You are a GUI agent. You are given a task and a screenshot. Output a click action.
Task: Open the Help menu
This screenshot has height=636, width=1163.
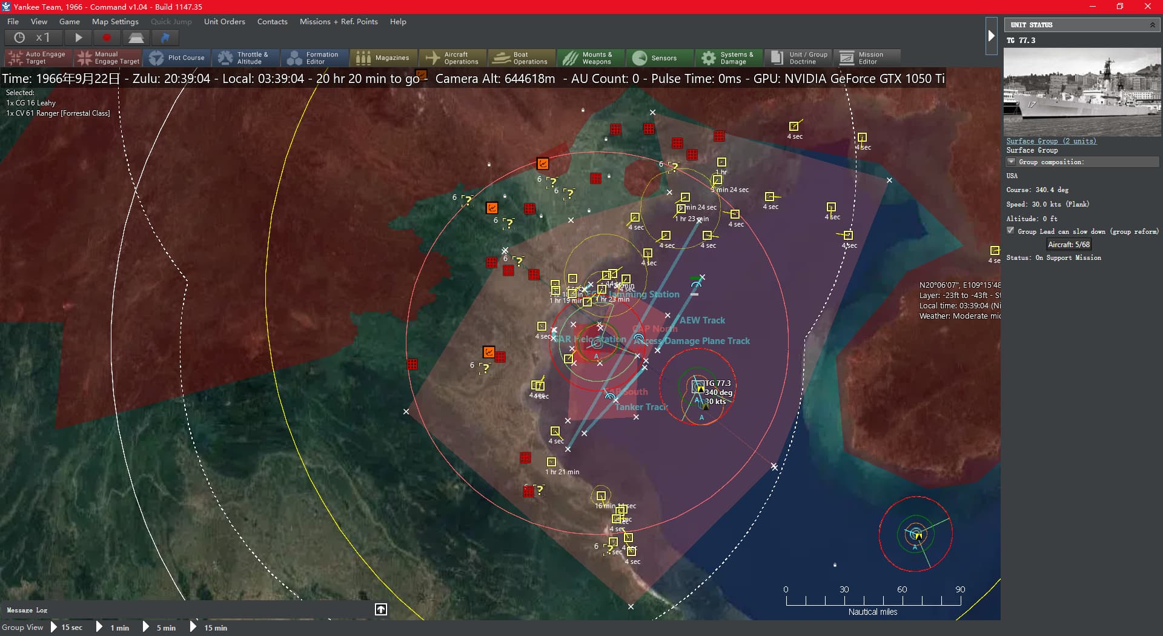coord(398,21)
